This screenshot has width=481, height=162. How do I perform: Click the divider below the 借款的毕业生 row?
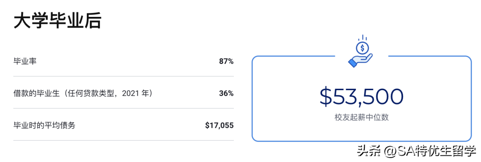click(124, 108)
